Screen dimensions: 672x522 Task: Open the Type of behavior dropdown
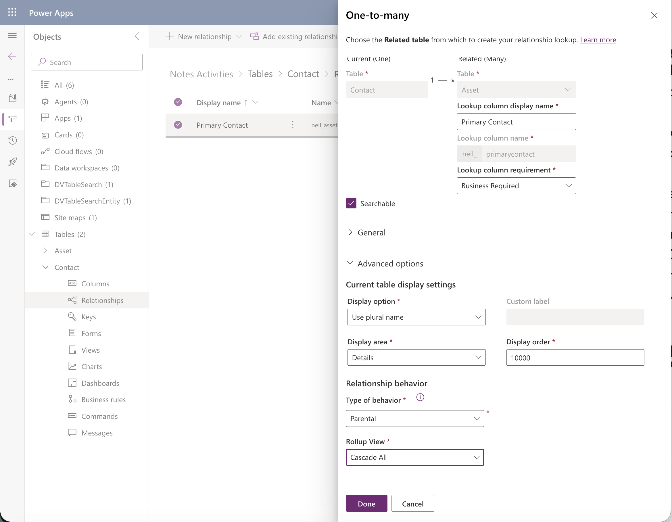point(415,418)
